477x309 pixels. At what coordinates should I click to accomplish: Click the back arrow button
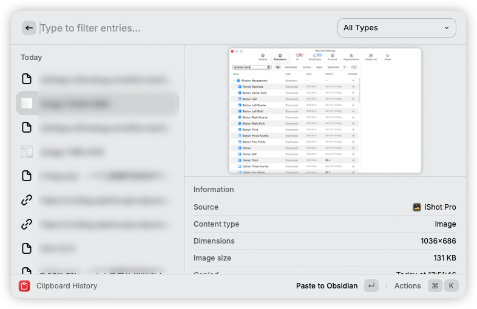click(x=29, y=28)
